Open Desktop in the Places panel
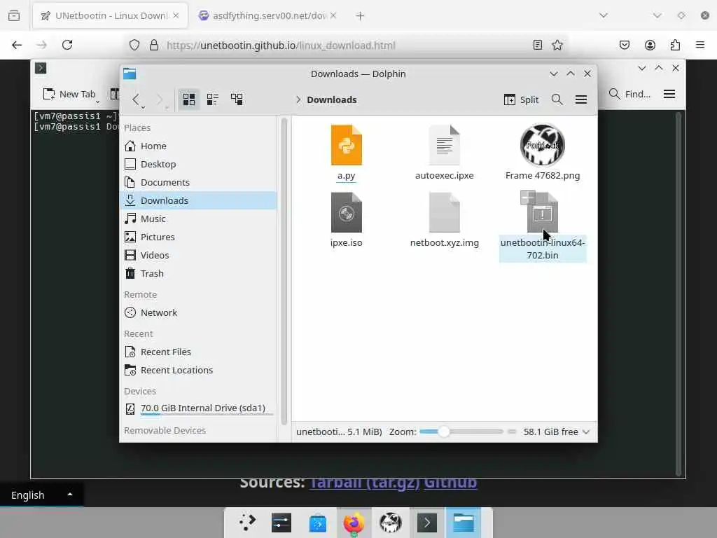 pos(198,164)
